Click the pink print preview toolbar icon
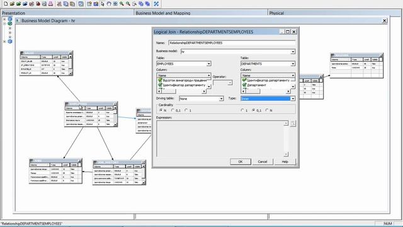 tap(50, 4)
